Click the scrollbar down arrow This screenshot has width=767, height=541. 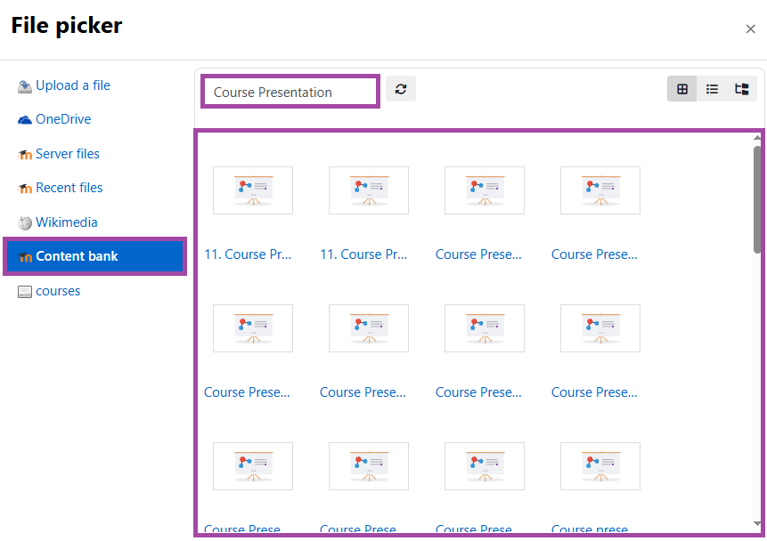(757, 524)
